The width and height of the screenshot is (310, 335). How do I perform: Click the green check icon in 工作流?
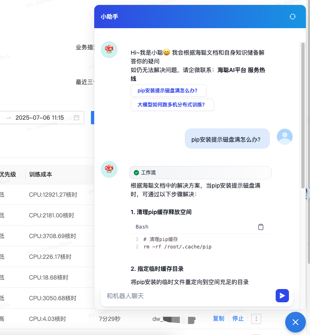coord(136,173)
